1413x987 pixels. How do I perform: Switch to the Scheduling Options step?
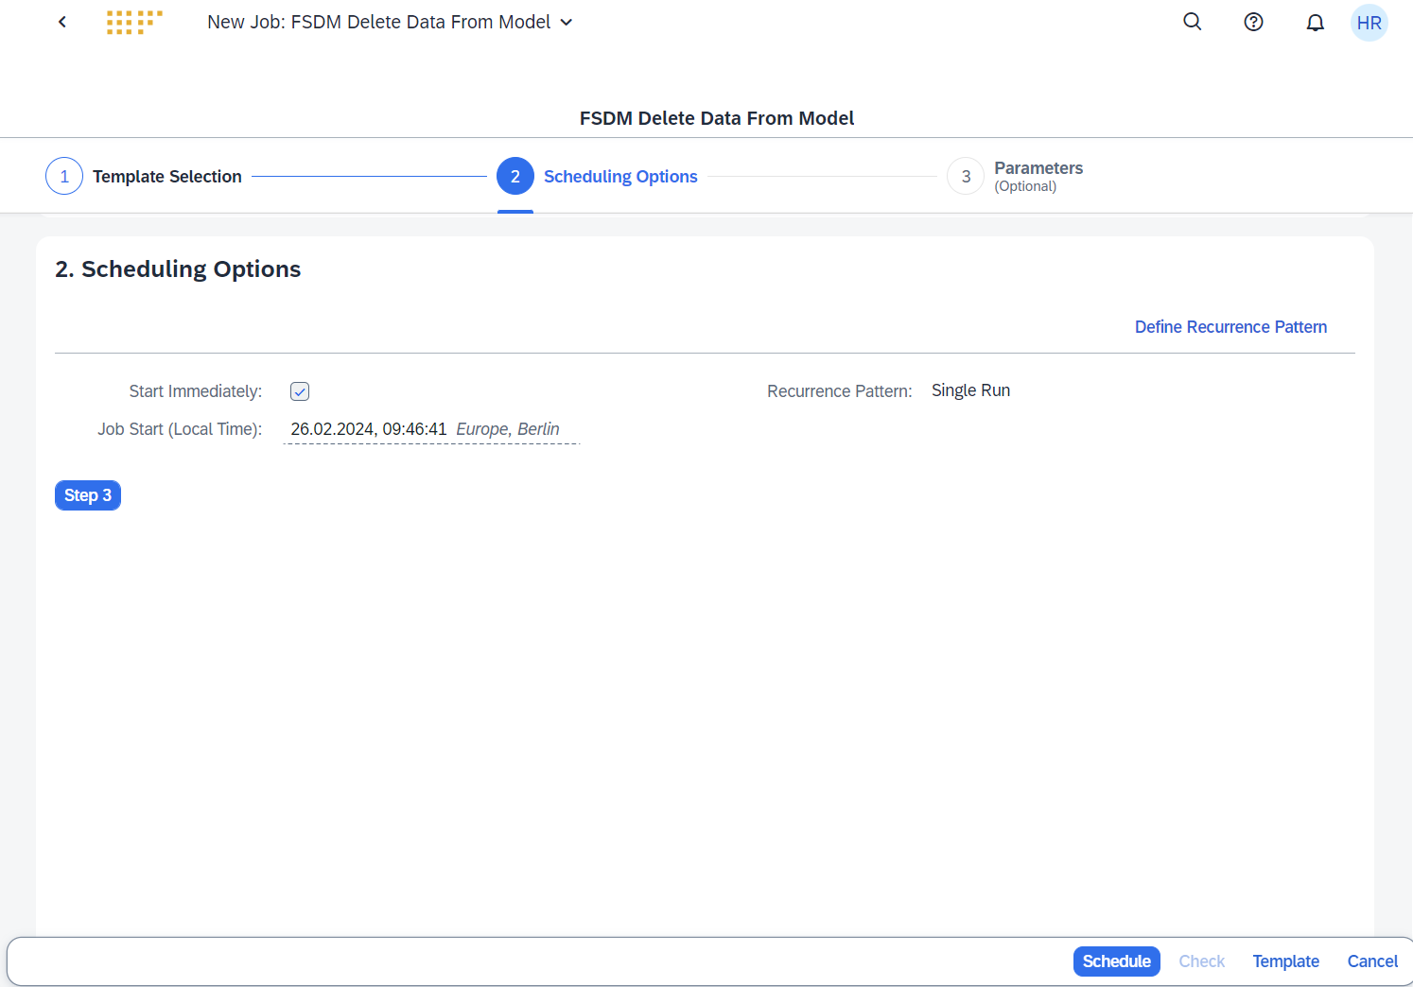(x=515, y=176)
